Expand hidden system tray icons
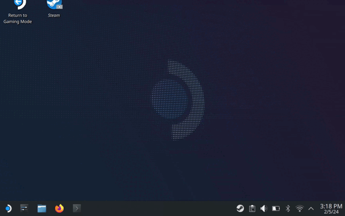The height and width of the screenshot is (216, 345). (311, 209)
